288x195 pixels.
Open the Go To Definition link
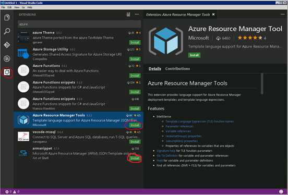point(167,156)
